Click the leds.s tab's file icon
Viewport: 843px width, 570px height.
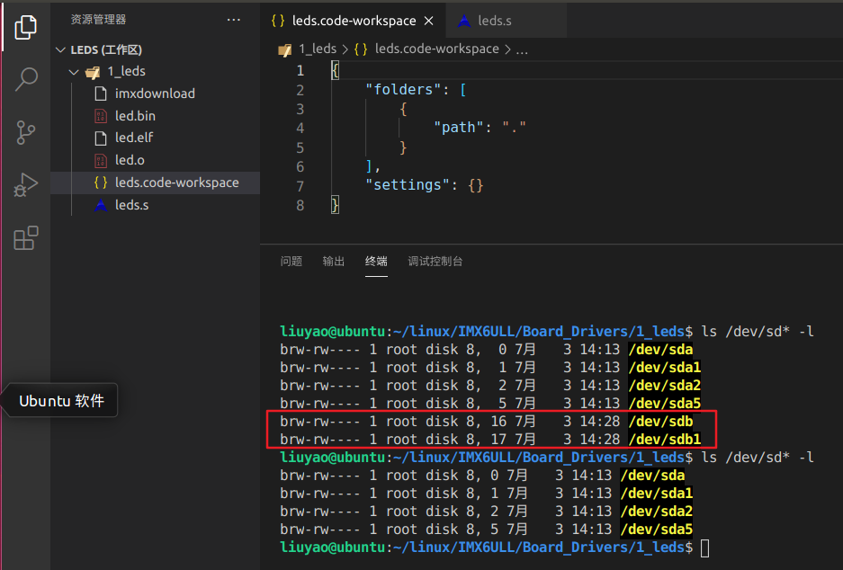(x=464, y=21)
